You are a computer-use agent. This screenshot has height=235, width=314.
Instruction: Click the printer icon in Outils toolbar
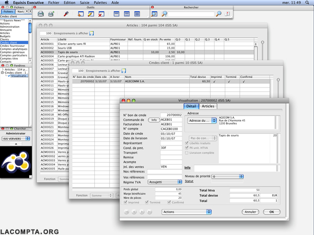pyautogui.click(x=41, y=14)
